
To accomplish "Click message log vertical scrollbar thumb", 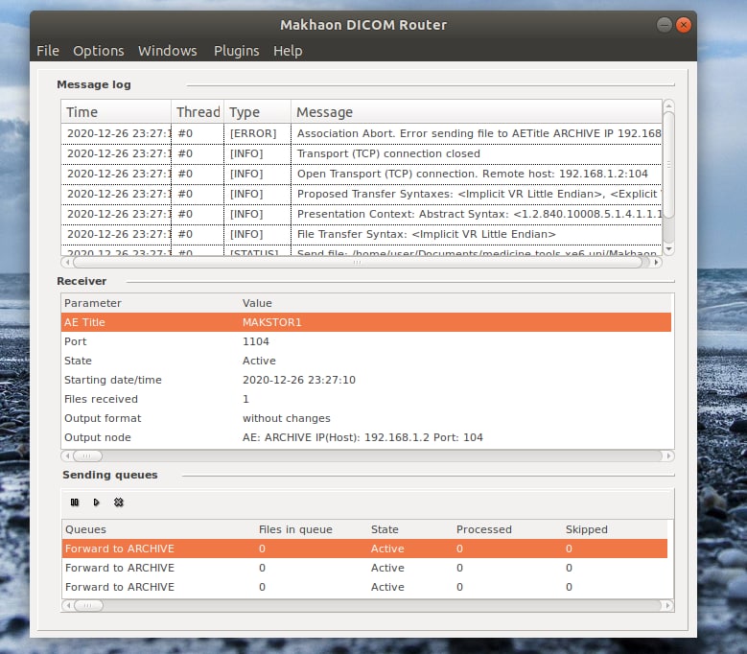I will (x=669, y=165).
